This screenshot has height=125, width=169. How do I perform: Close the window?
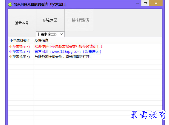click(x=156, y=3)
